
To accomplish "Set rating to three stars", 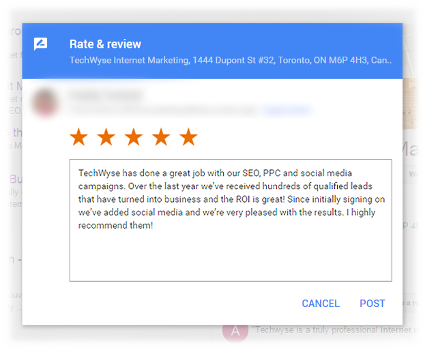I will coord(134,136).
